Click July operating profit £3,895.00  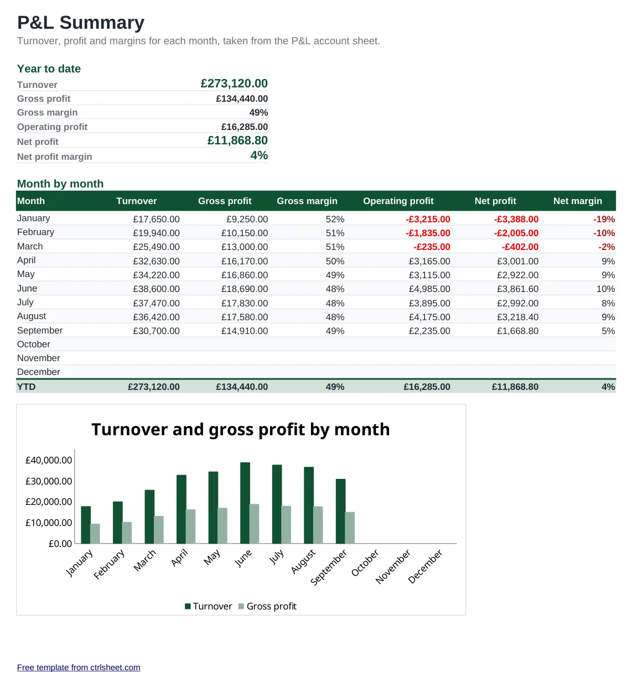[x=429, y=303]
